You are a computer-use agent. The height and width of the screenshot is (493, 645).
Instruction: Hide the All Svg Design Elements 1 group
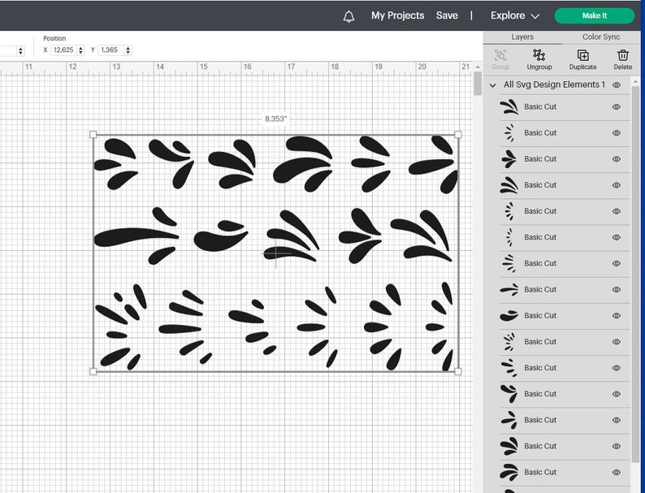(617, 85)
